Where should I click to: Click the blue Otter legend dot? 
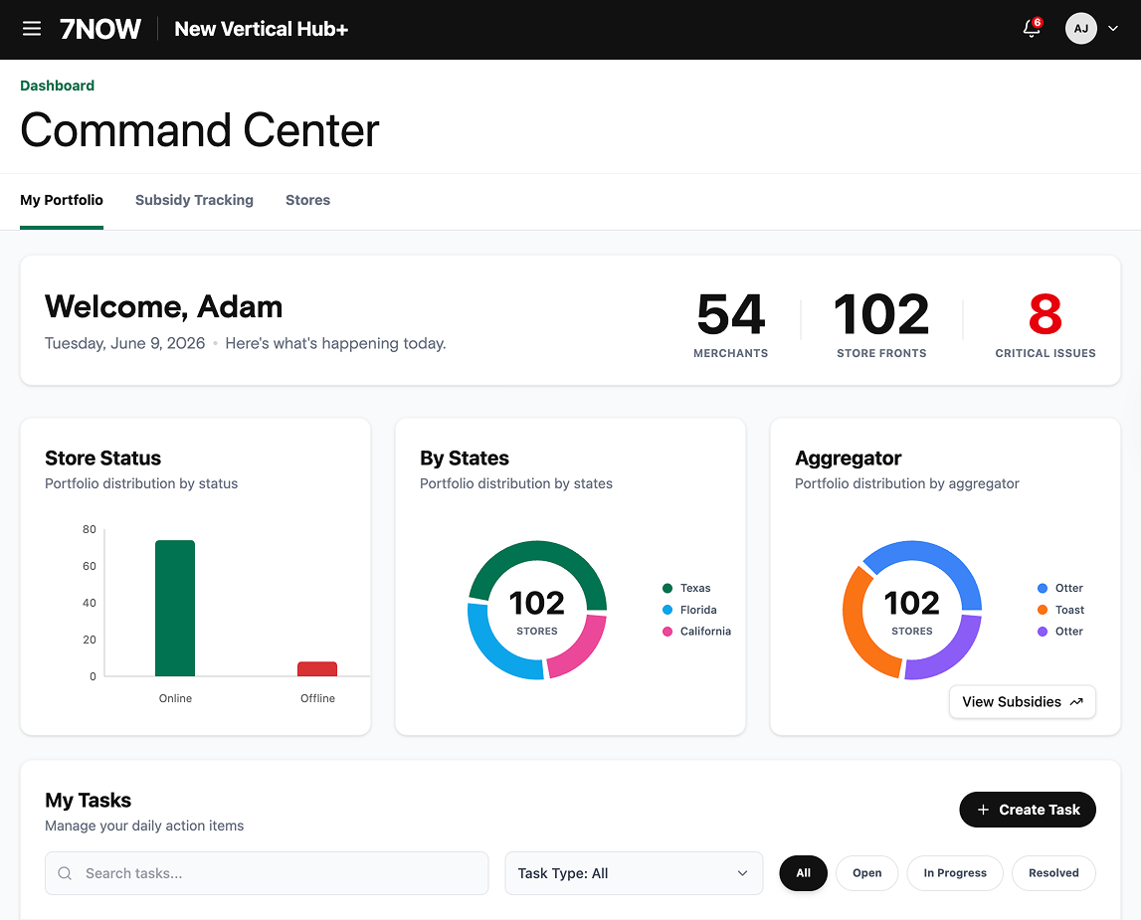coord(1043,588)
